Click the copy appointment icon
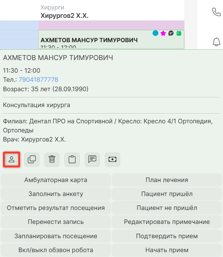This screenshot has width=223, height=257. (32, 159)
